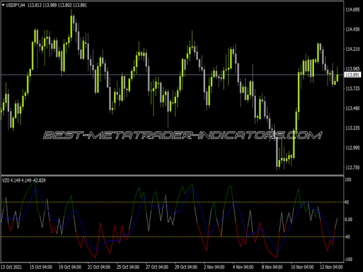Click the 114.210 price axis label
This screenshot has width=363, height=272.
[352, 49]
